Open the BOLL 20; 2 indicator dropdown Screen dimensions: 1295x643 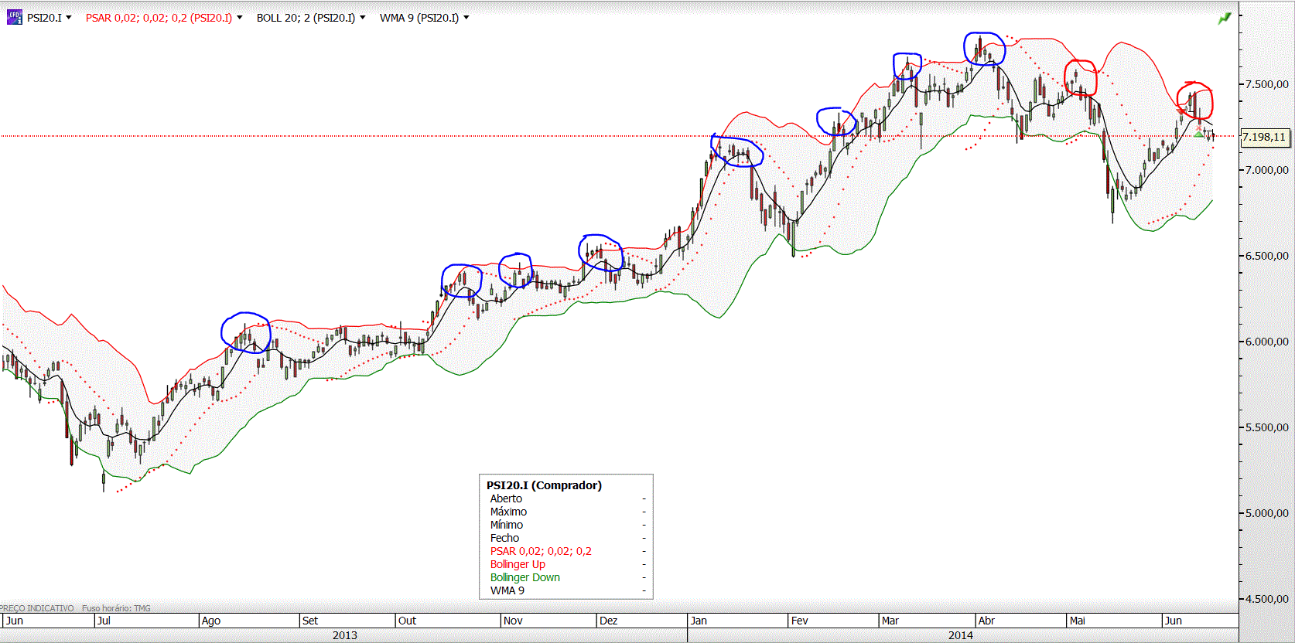[362, 18]
